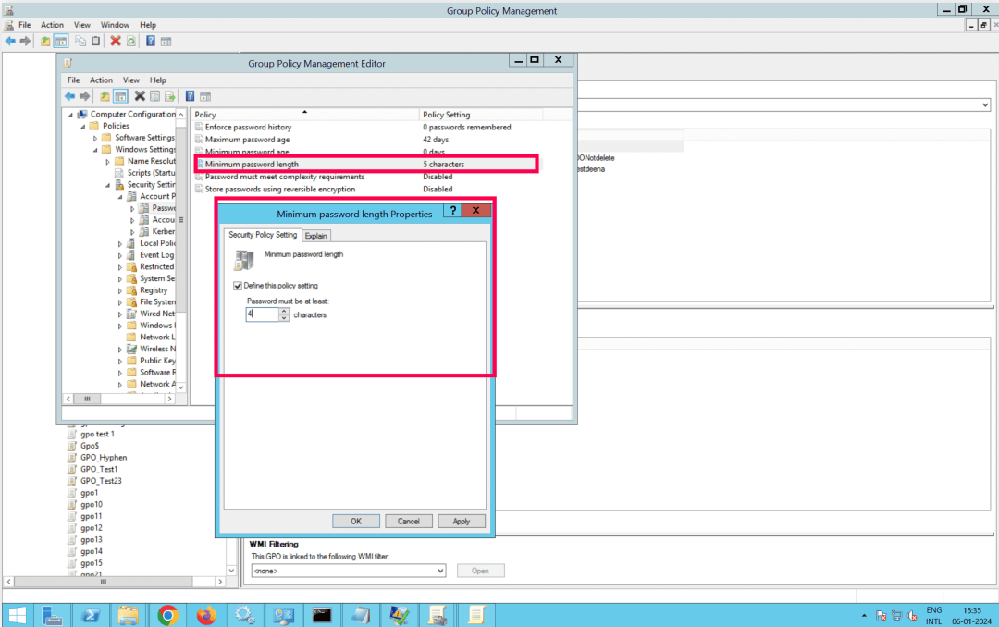Viewport: 999px width, 627px height.
Task: Collapse the Computer Configuration tree node
Action: click(x=70, y=115)
